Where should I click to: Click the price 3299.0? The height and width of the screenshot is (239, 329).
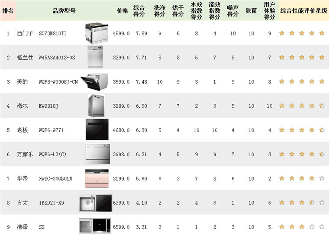click(x=121, y=58)
